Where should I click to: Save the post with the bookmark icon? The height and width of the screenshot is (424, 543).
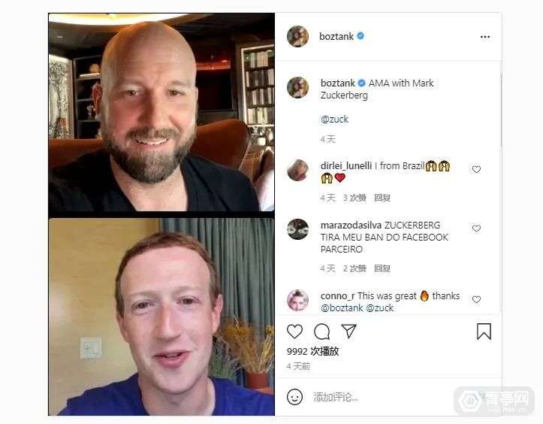click(484, 331)
